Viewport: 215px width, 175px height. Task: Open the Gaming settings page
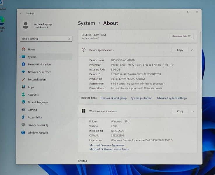point(32,110)
